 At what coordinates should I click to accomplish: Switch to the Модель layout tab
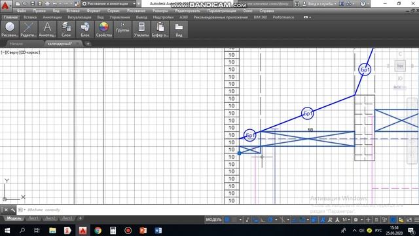(14, 218)
